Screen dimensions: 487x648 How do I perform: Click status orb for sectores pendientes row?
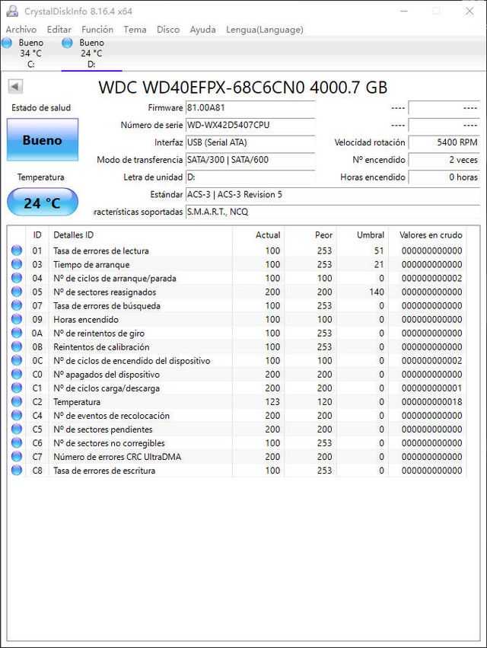tap(17, 429)
